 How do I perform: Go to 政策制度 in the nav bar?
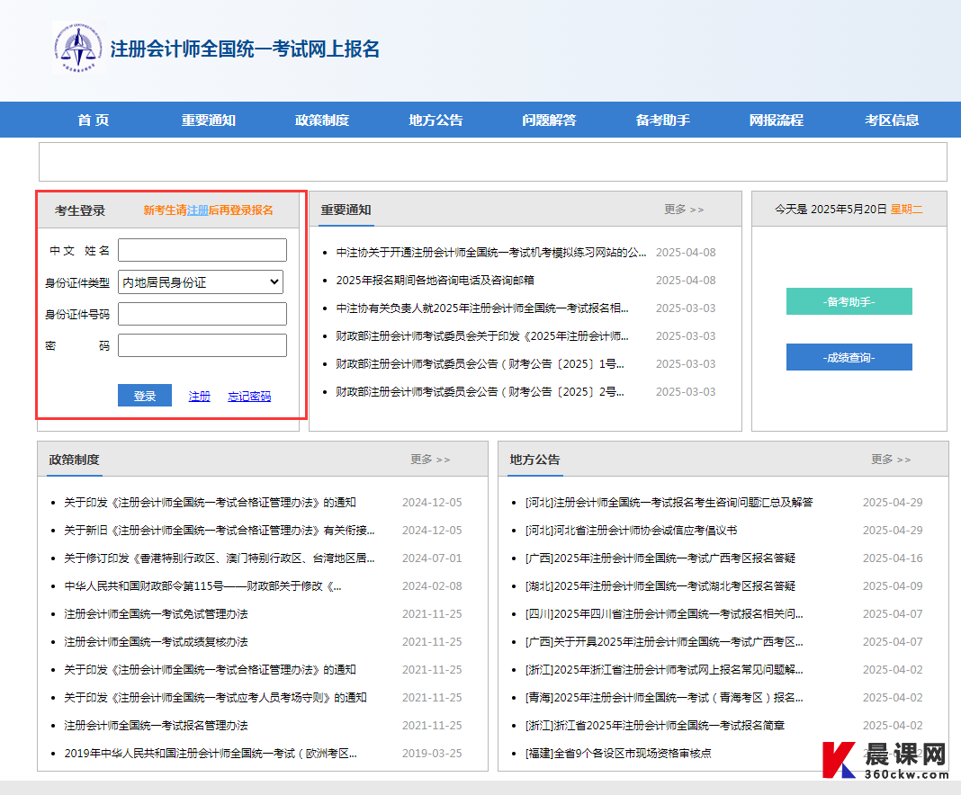(322, 120)
